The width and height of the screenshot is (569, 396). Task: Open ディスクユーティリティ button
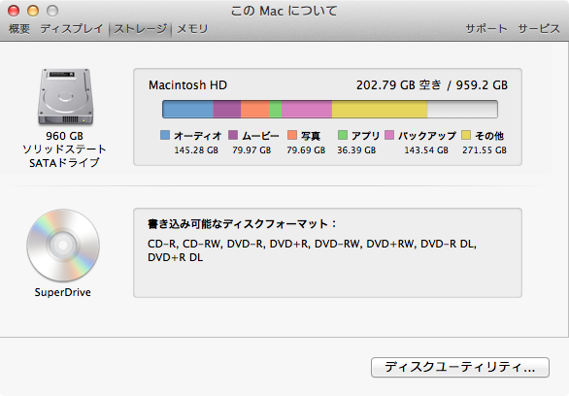coord(460,367)
